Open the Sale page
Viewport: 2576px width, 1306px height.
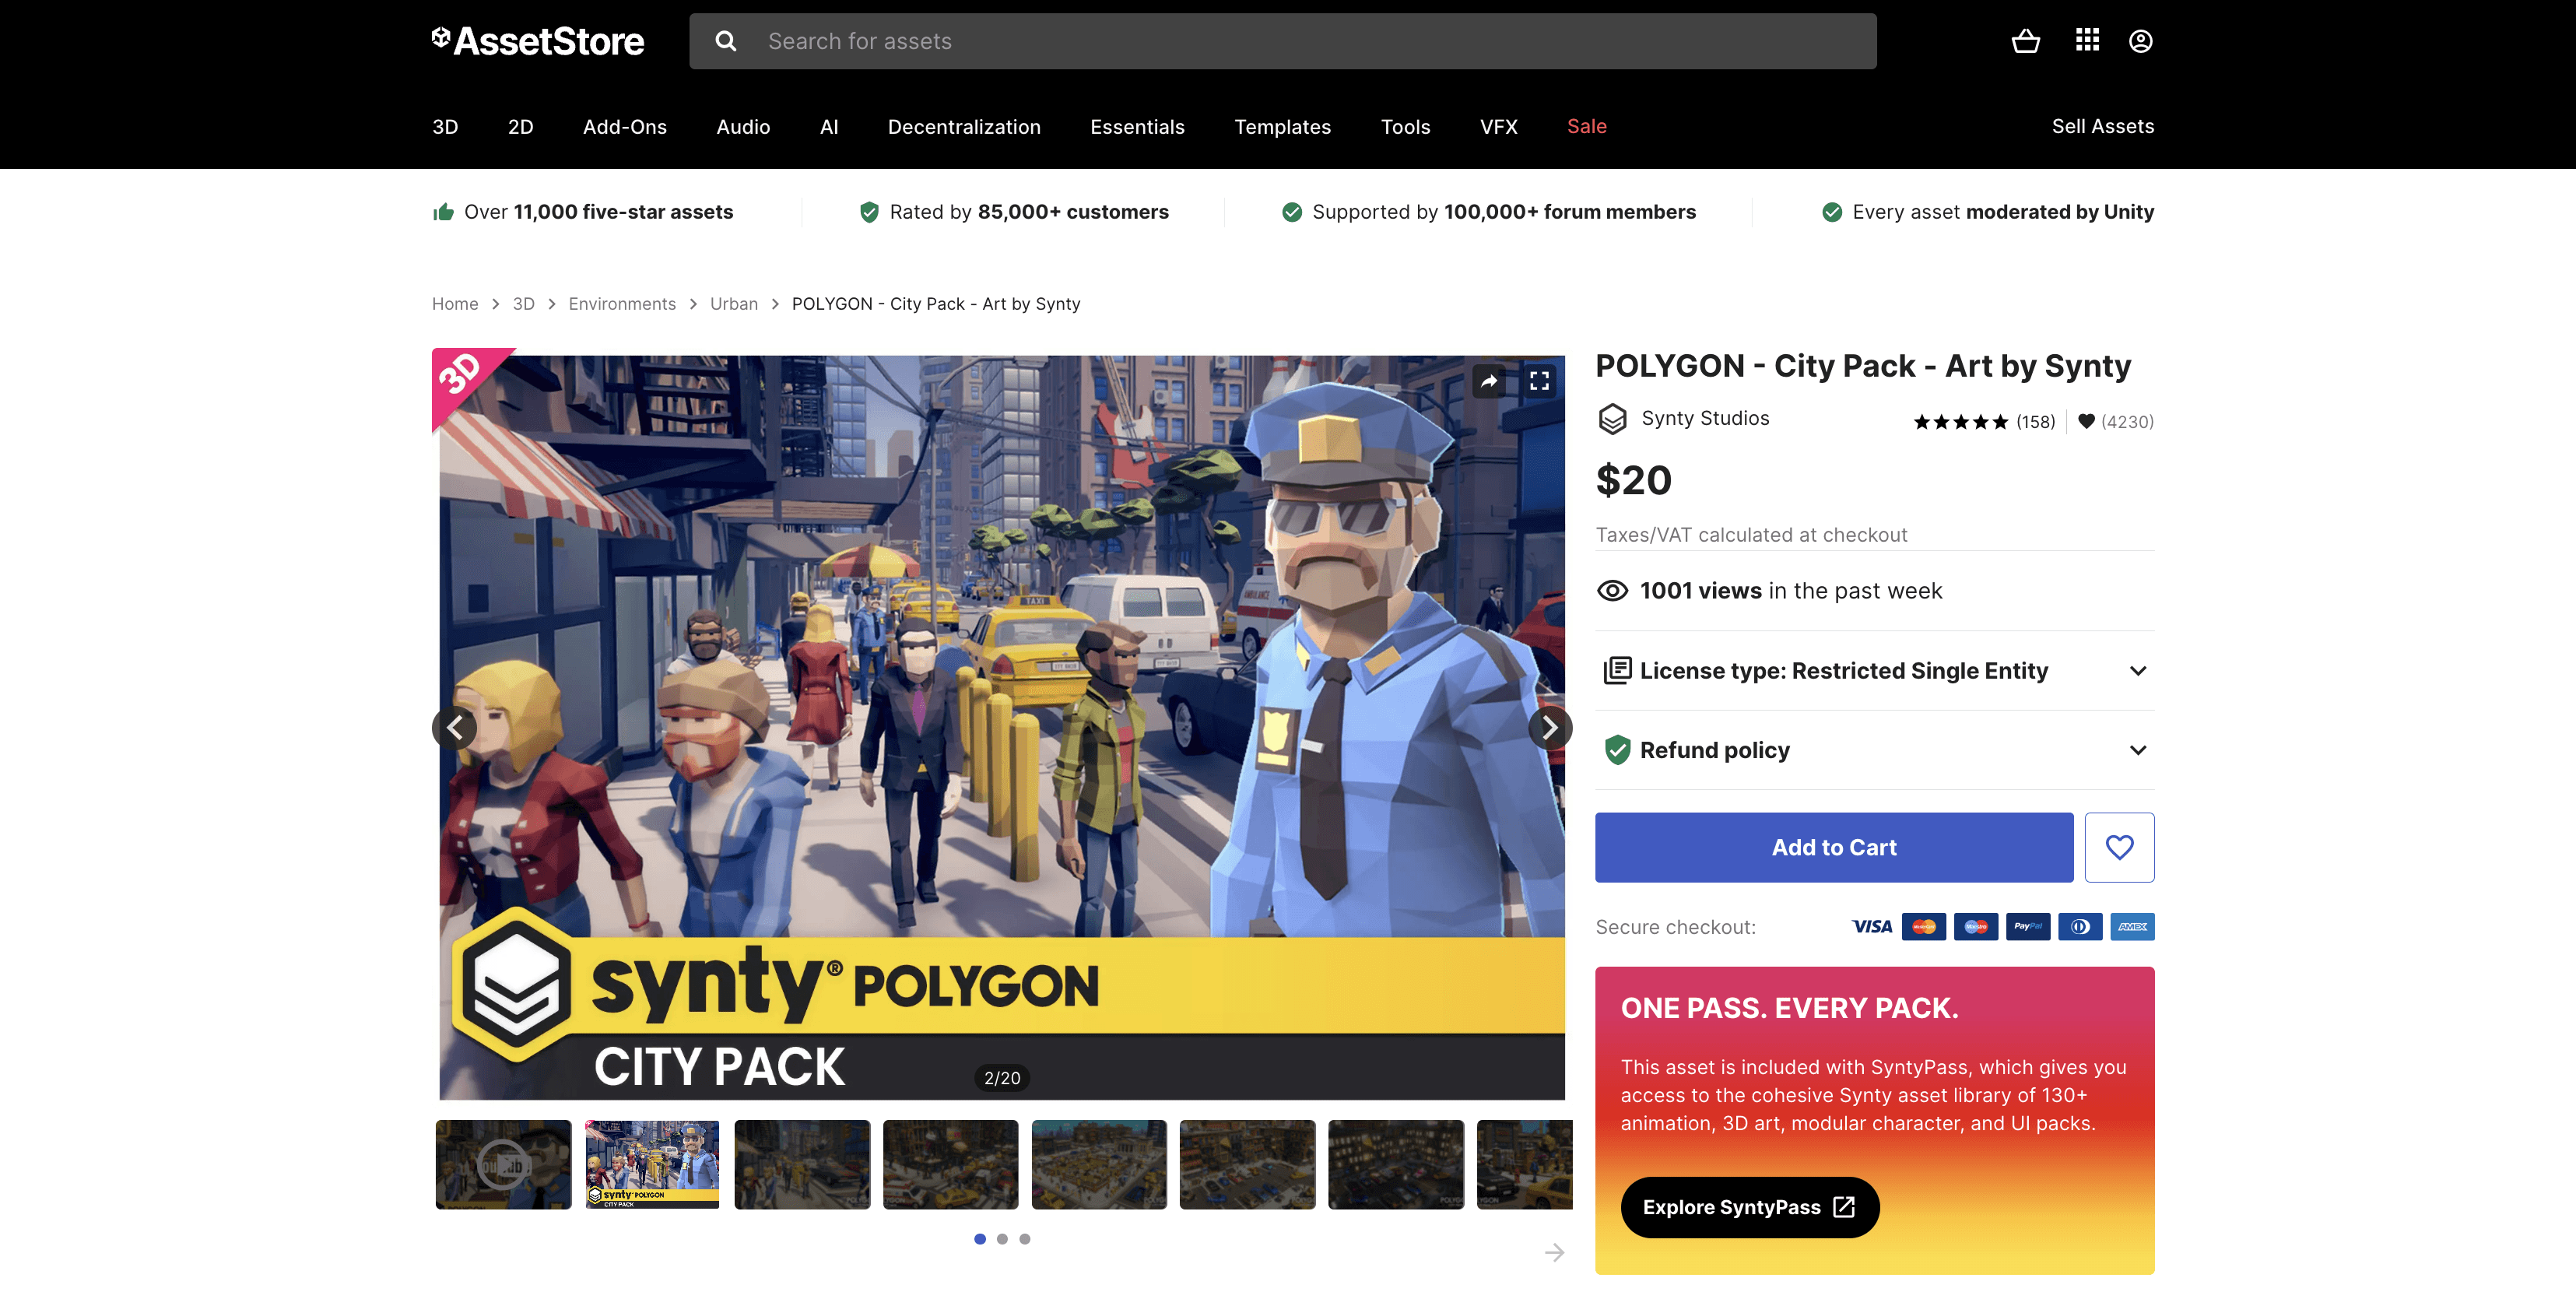1586,127
